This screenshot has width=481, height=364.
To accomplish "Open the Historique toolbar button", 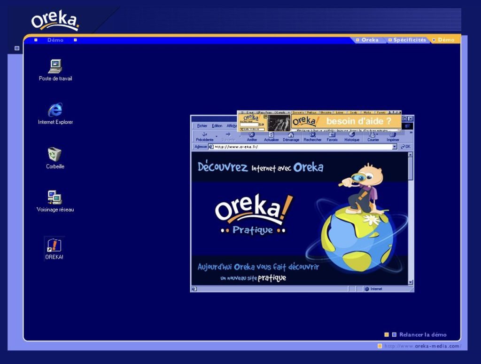I will coord(351,137).
